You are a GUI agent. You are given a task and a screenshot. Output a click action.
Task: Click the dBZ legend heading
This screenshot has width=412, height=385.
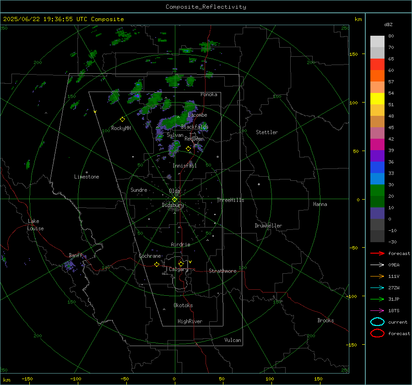click(x=388, y=24)
